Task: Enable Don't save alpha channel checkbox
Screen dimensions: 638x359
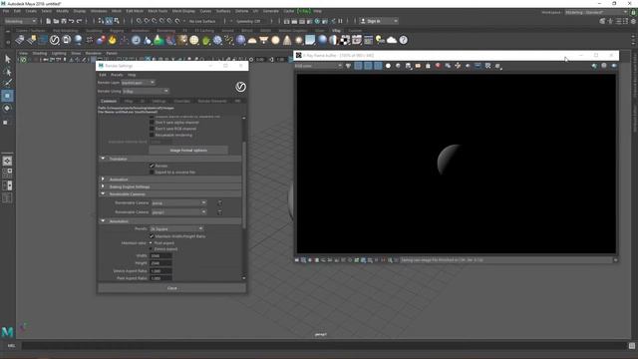Action: pos(152,122)
